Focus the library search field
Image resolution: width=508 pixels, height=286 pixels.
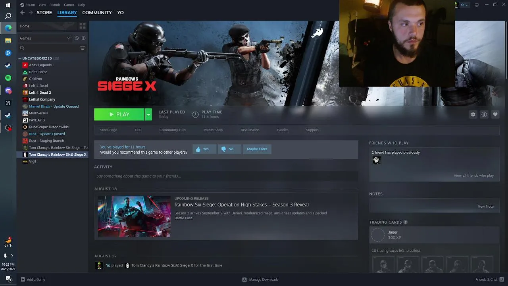(48, 48)
